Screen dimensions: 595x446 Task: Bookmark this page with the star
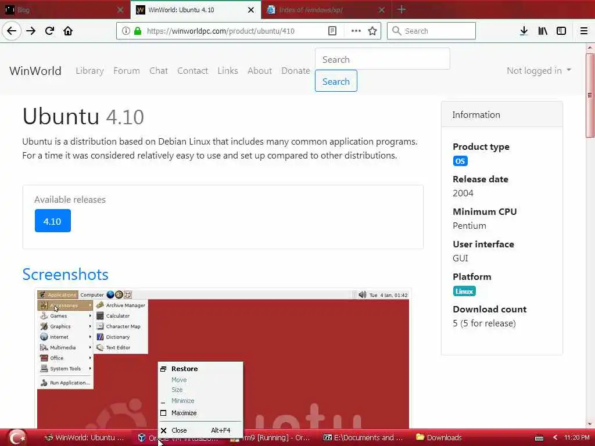pyautogui.click(x=372, y=31)
